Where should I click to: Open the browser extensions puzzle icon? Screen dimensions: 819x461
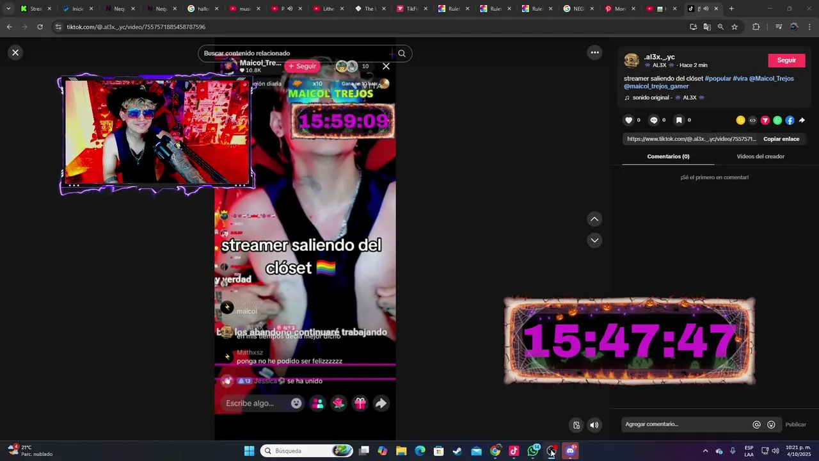pos(756,27)
